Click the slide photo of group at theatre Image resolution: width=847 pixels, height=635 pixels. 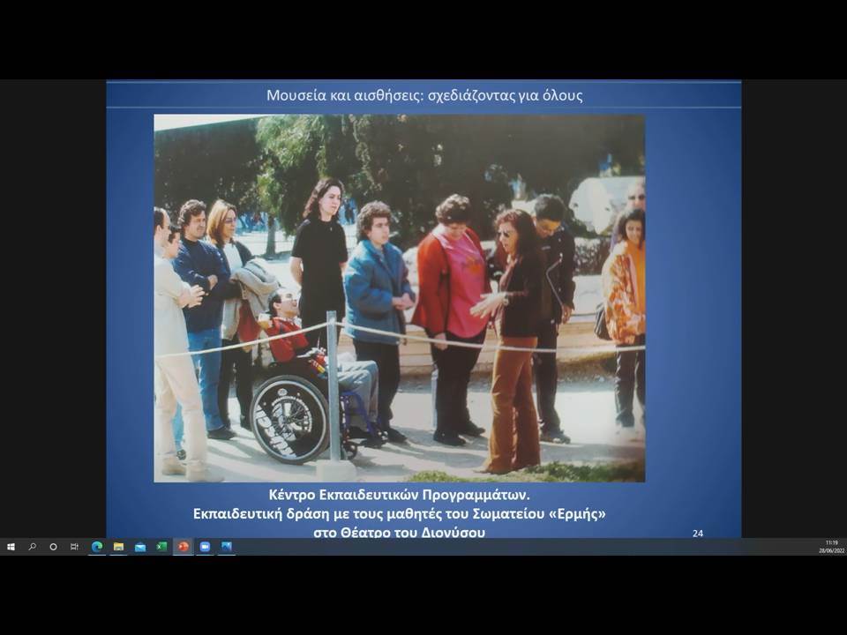click(x=399, y=298)
